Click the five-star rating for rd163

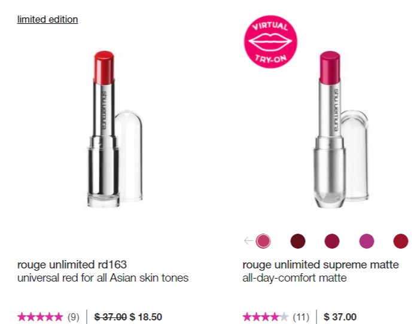(x=40, y=317)
